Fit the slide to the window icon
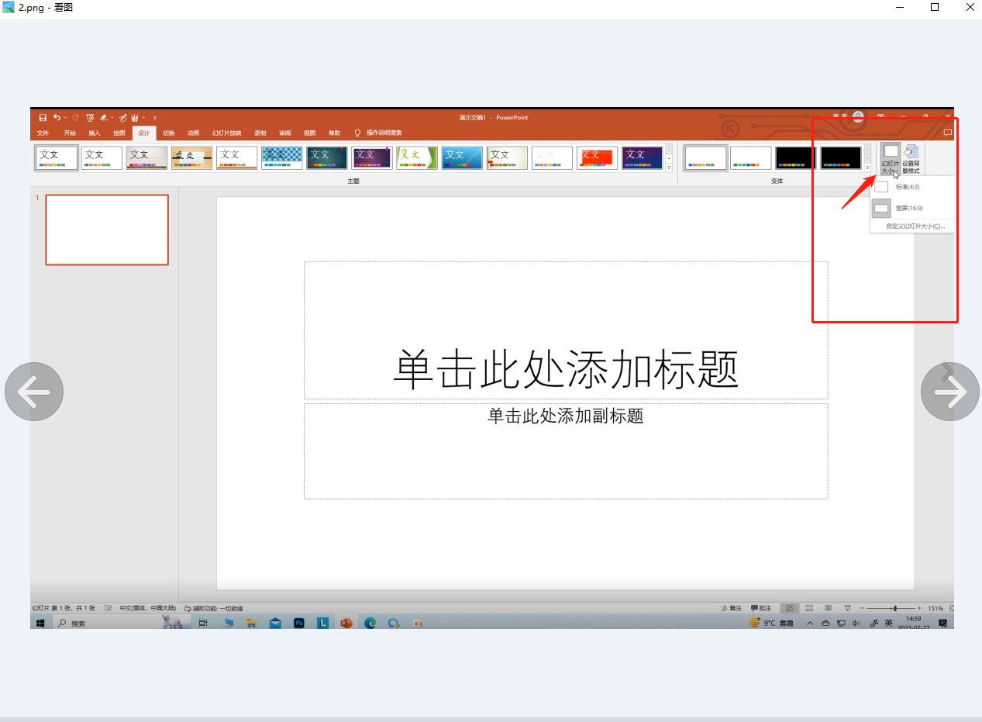Image resolution: width=982 pixels, height=722 pixels. tap(951, 609)
